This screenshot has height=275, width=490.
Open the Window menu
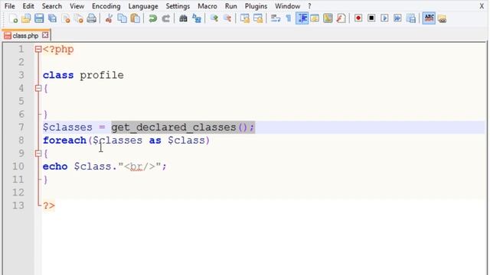pos(288,6)
